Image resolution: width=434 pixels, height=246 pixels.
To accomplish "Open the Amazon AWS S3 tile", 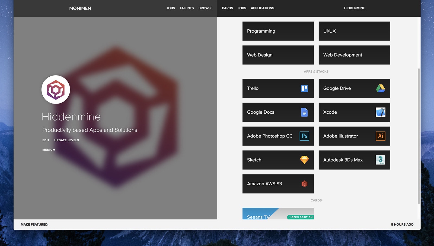I will (278, 184).
